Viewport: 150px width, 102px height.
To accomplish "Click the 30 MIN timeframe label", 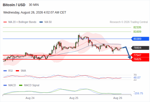I will pyautogui.click(x=34, y=5).
